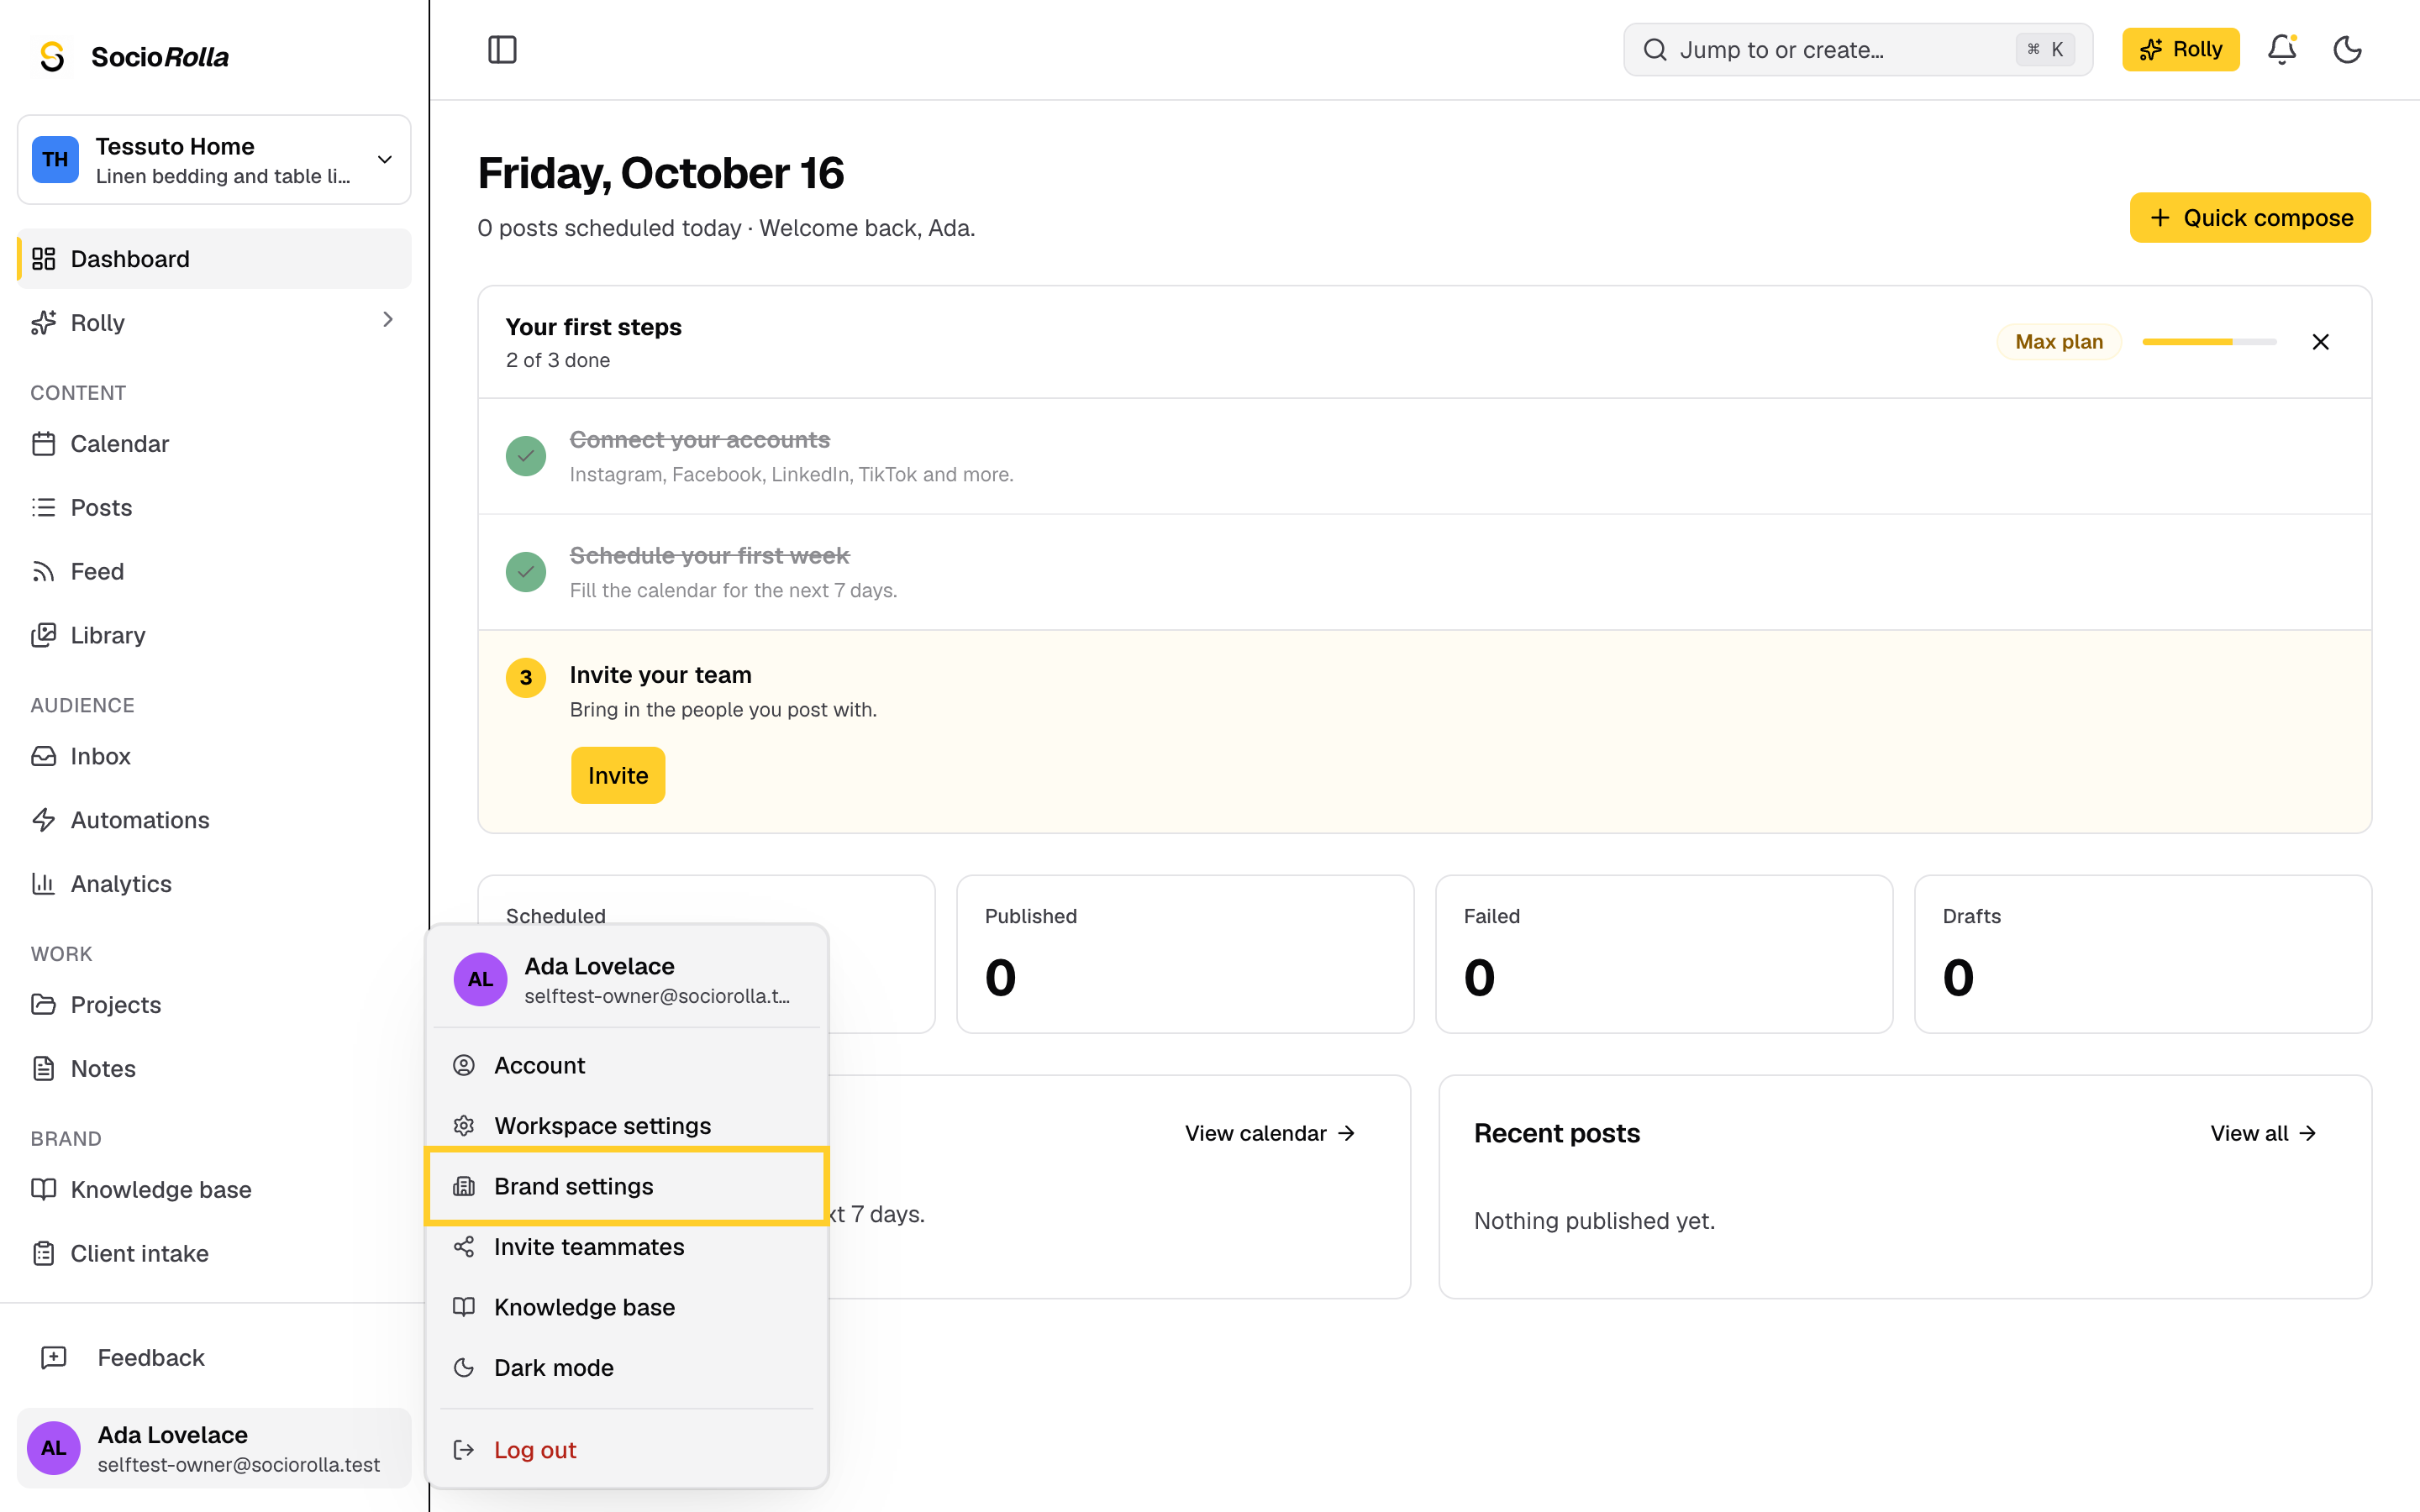2420x1512 pixels.
Task: Click the Workspace settings gear icon
Action: (x=464, y=1126)
